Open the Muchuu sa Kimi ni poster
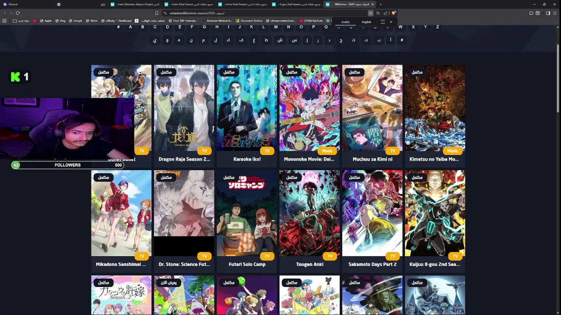 [372, 108]
